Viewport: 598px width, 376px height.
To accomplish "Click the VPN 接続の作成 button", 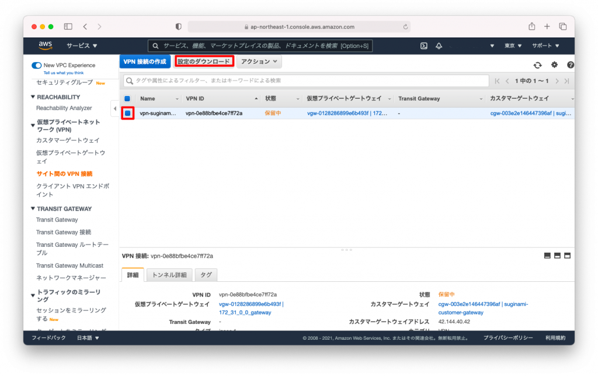I will coord(144,61).
